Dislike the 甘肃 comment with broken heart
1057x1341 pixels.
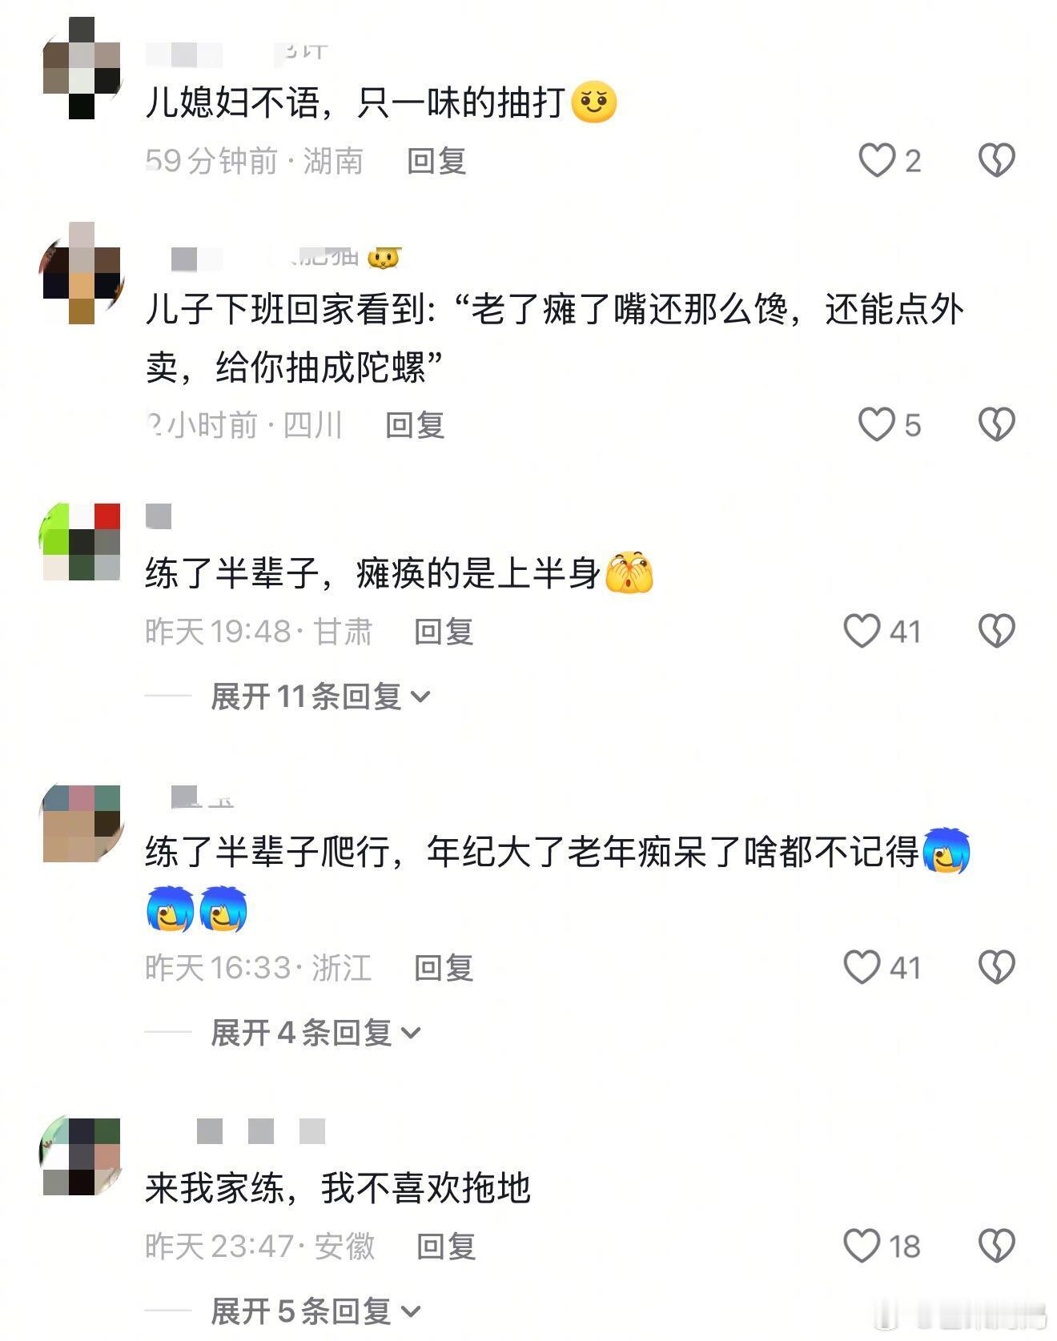(x=996, y=631)
